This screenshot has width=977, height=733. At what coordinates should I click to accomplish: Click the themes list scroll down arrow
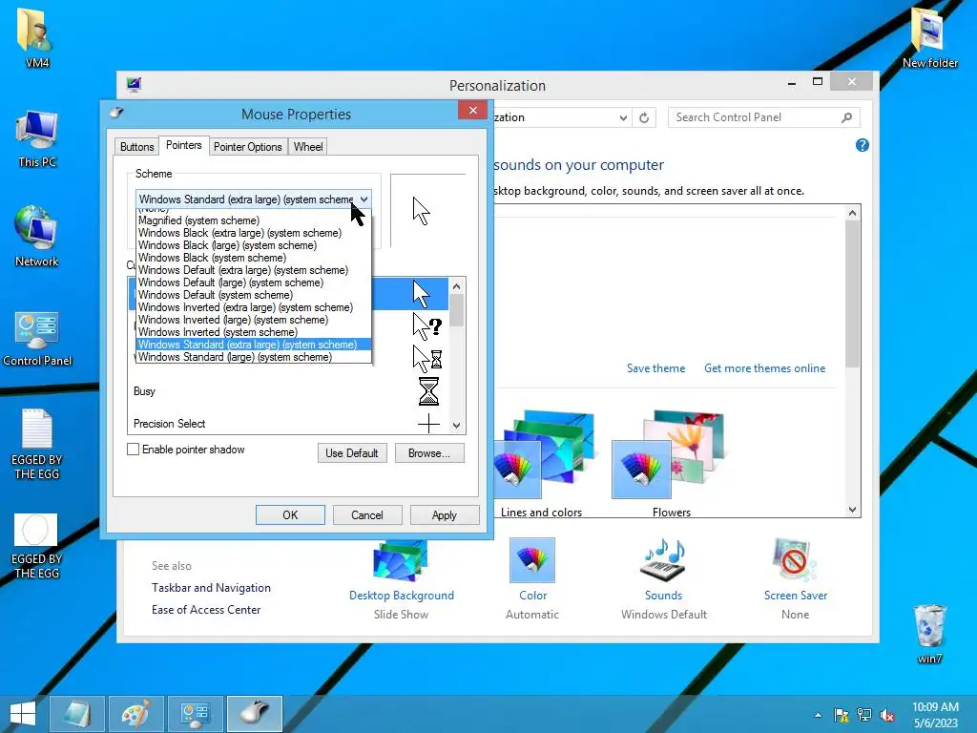coord(852,510)
